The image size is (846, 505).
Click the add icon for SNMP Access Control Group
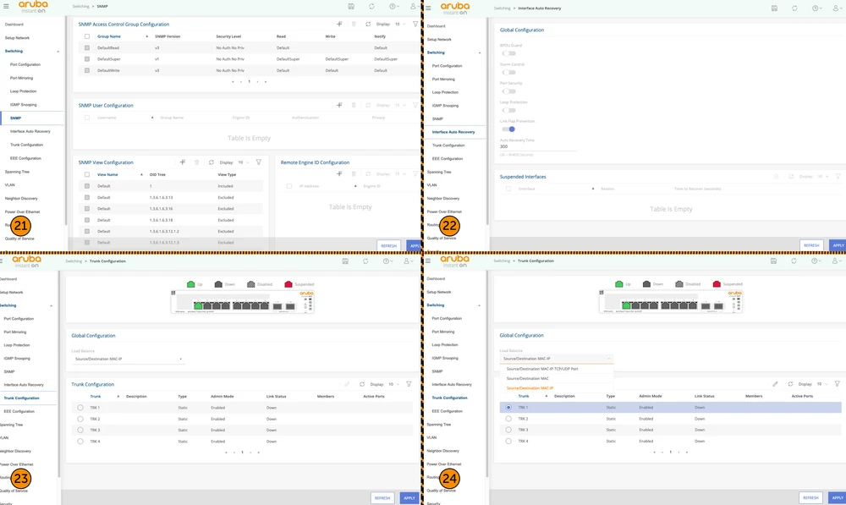[339, 25]
